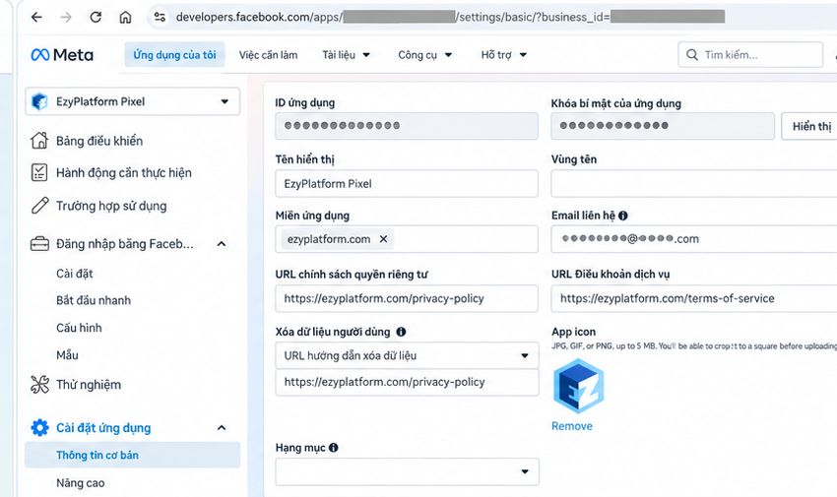Open Trường hợp sử dụng pencil icon
Viewport: 837px width, 497px height.
point(39,206)
